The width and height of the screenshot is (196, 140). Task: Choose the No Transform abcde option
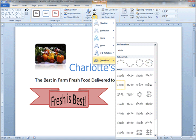tap(120, 50)
